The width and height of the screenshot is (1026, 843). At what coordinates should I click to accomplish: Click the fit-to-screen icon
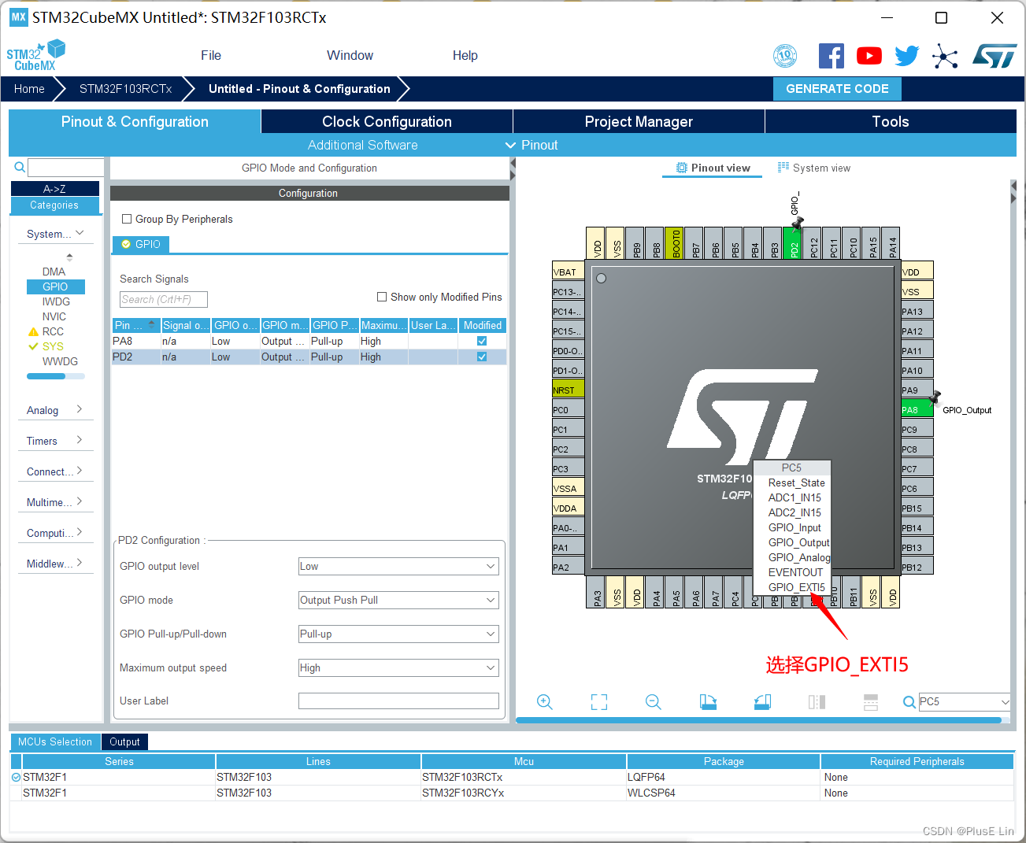pos(599,702)
